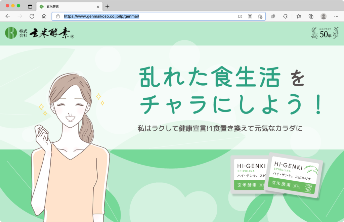View site information lock icon

click(x=58, y=16)
